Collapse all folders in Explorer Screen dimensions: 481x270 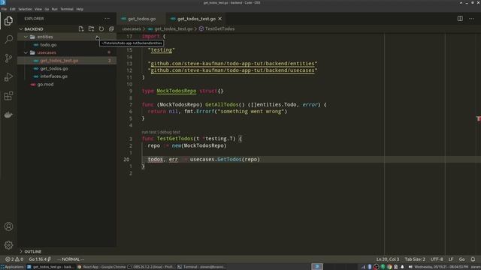coord(111,28)
